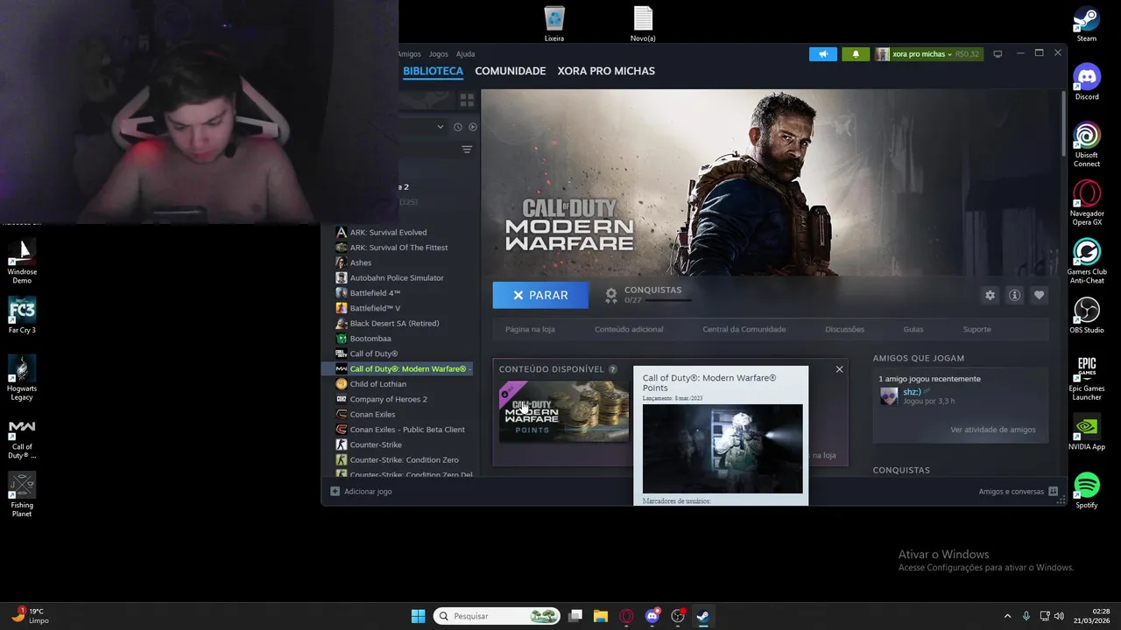
Task: Select the Novo(a) file on desktop
Action: [x=643, y=24]
